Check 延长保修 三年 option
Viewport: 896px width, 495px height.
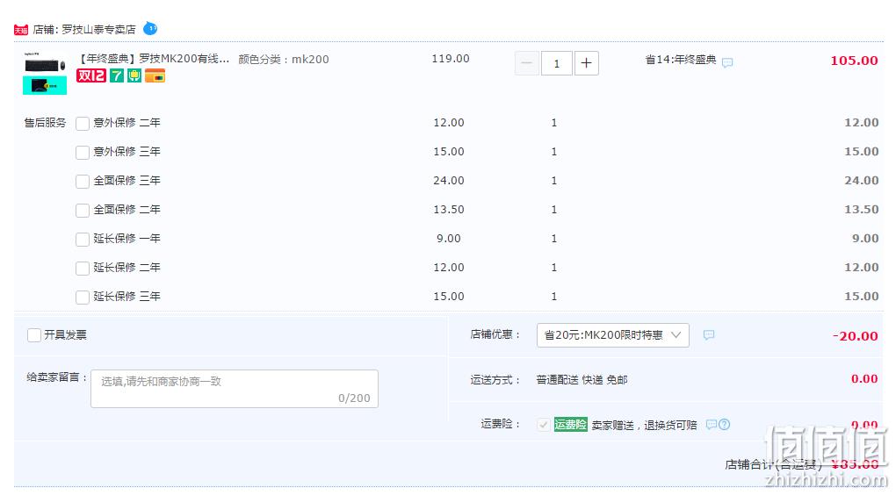pos(83,297)
